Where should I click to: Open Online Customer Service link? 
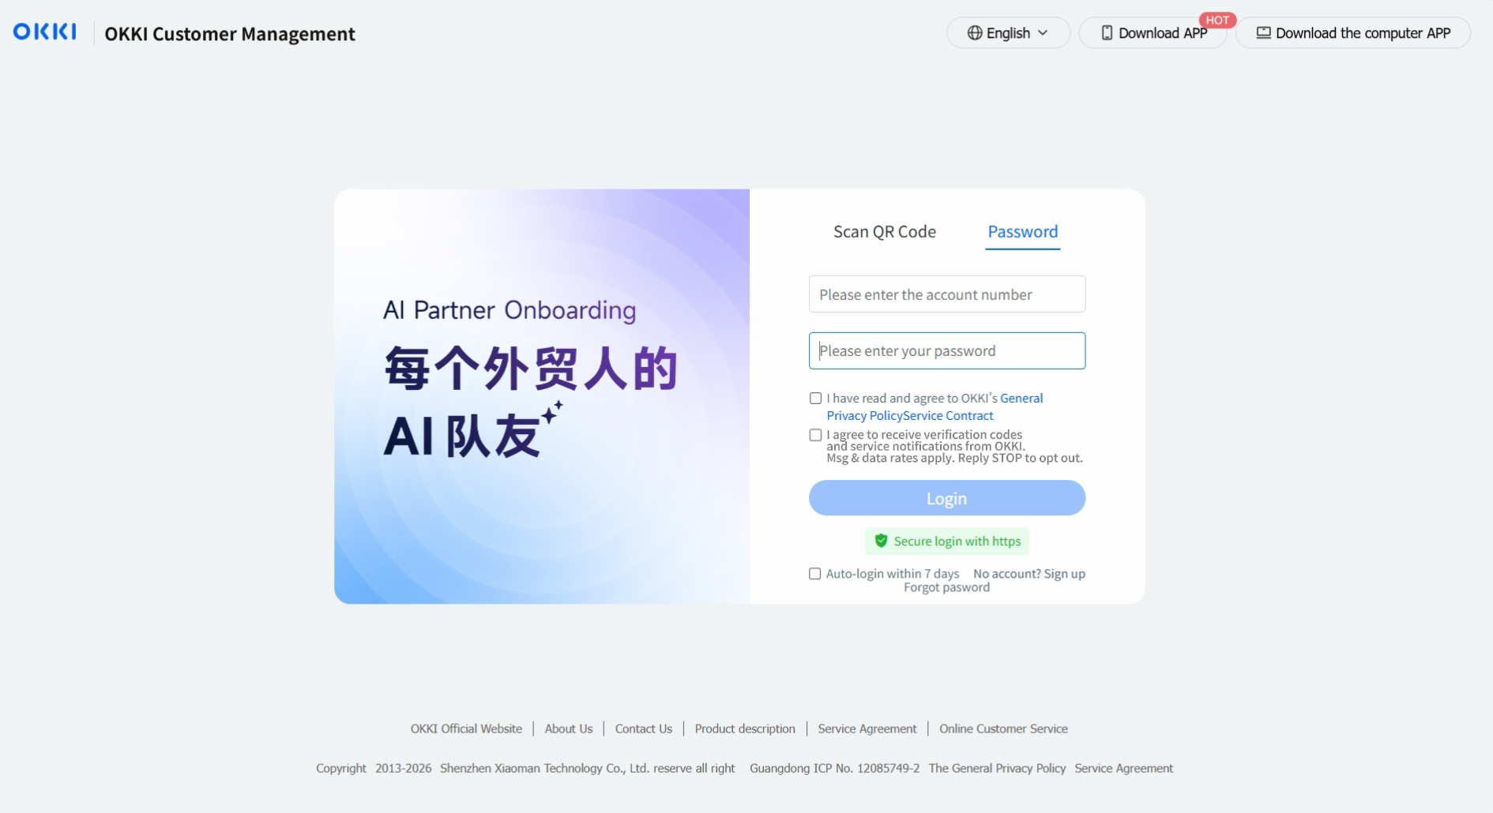coord(1003,729)
